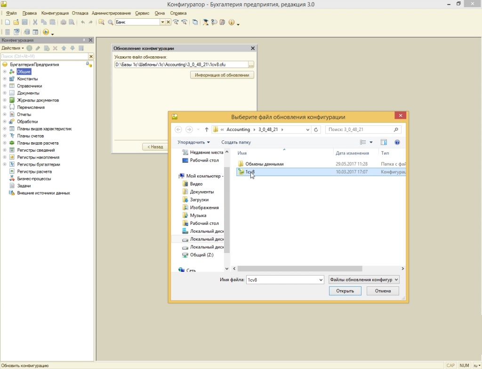Open the Правка menu
This screenshot has height=369, width=482.
[30, 13]
